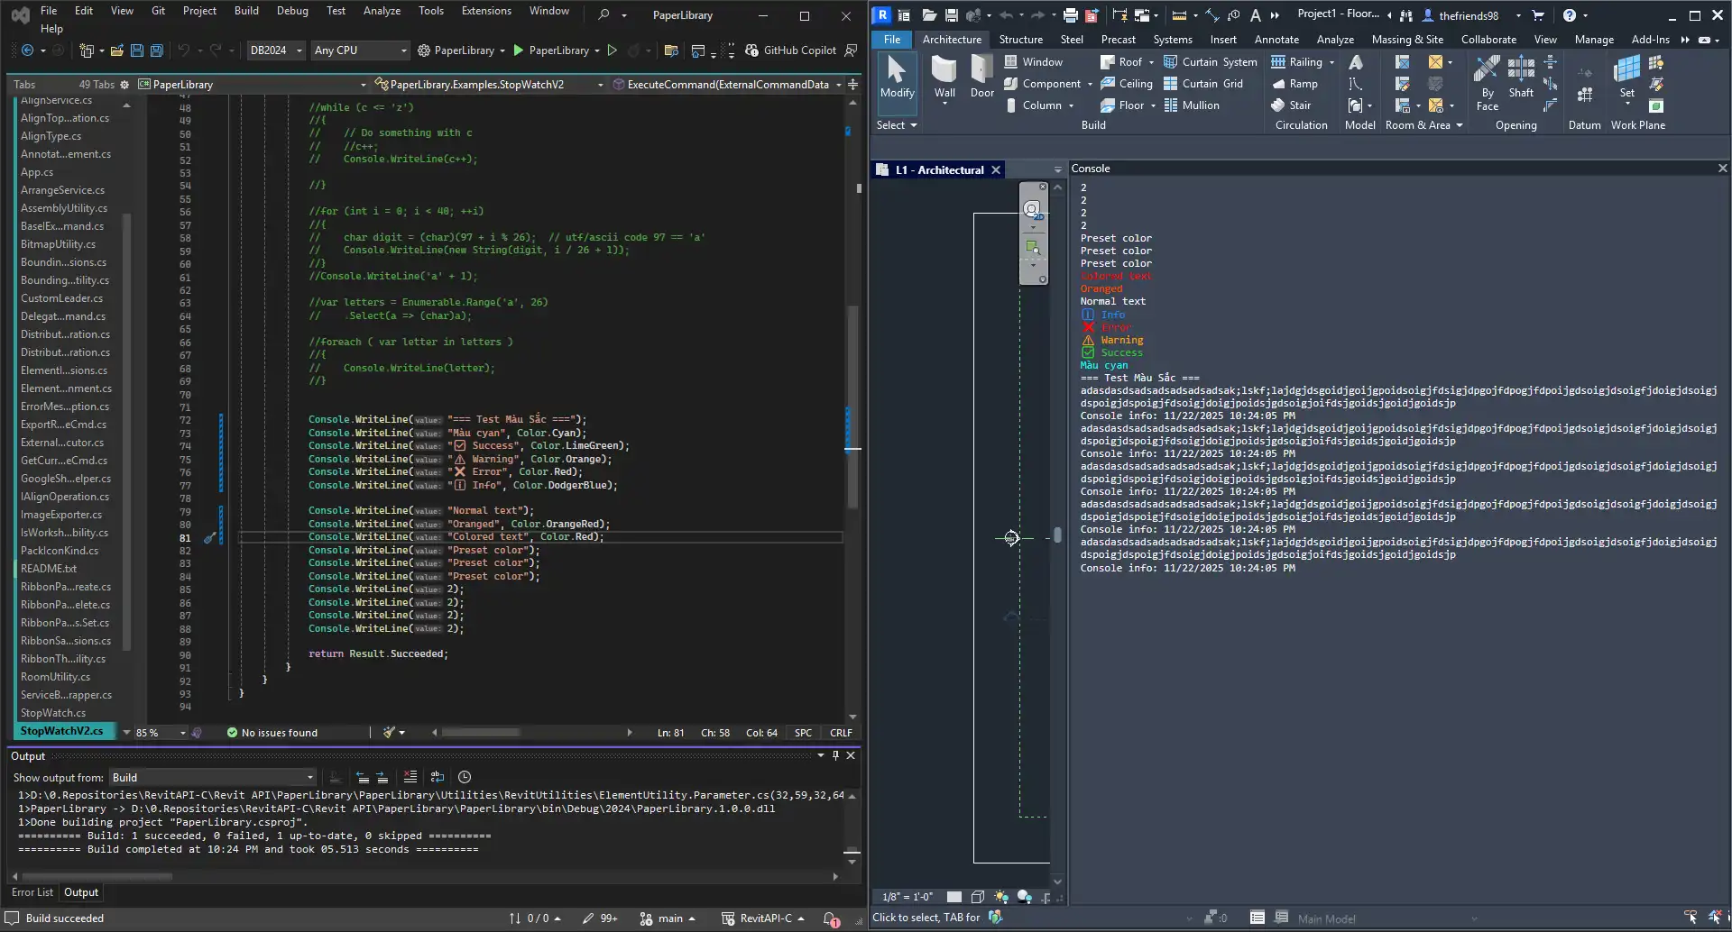1732x932 pixels.
Task: Open the Structure ribbon tab
Action: (1020, 39)
